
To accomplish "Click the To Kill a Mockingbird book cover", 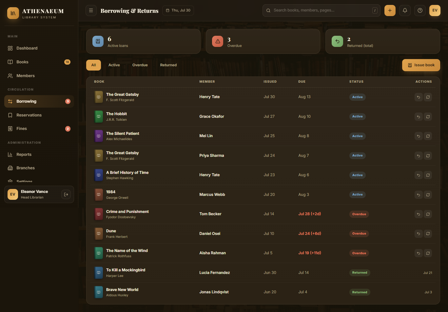I will (x=98, y=273).
